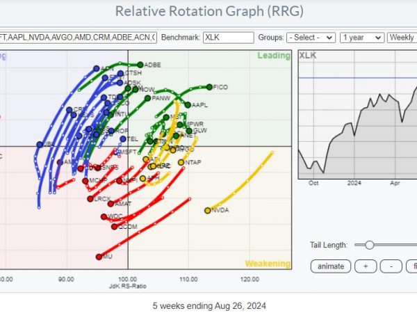This screenshot has height=313, width=417.
Task: Click the JdK RS-Ratio axis label
Action: click(128, 287)
